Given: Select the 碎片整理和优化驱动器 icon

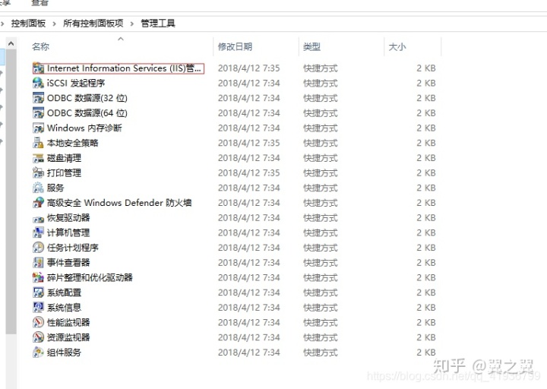Looking at the screenshot, I should click(x=39, y=278).
